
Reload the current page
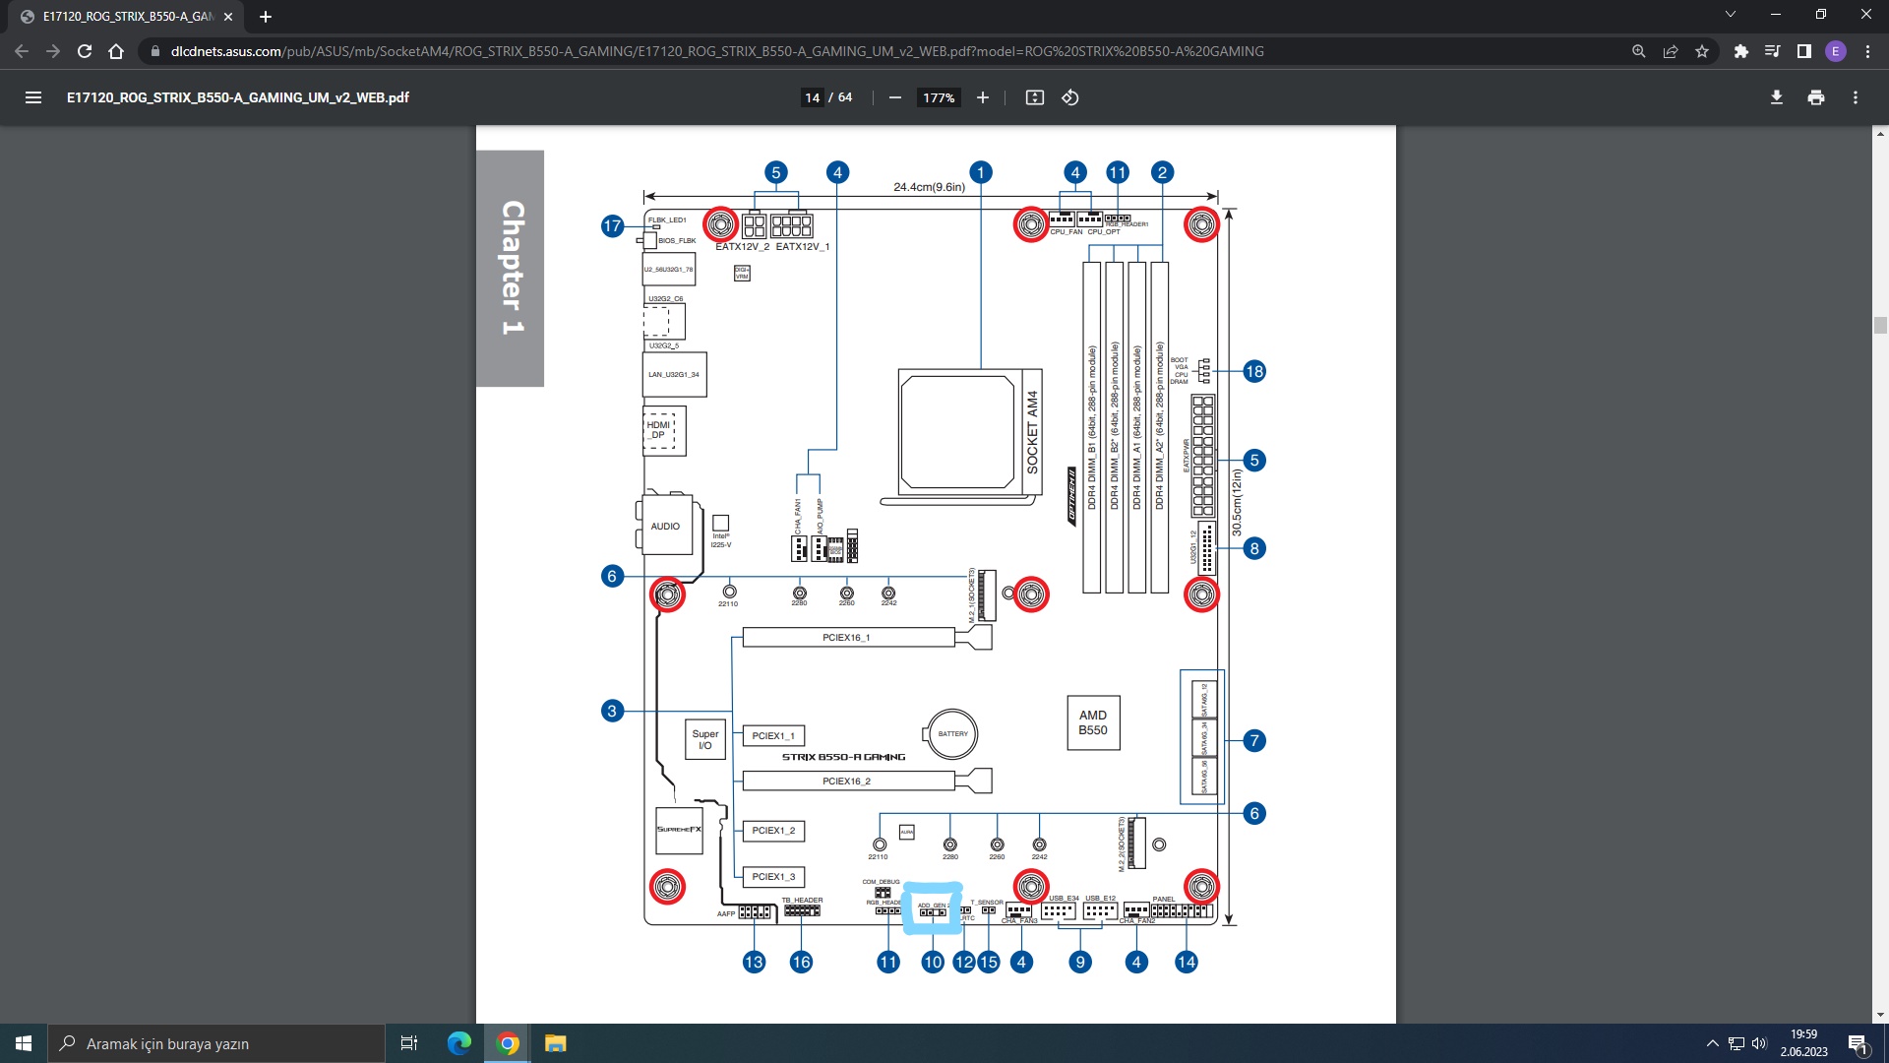click(x=85, y=51)
